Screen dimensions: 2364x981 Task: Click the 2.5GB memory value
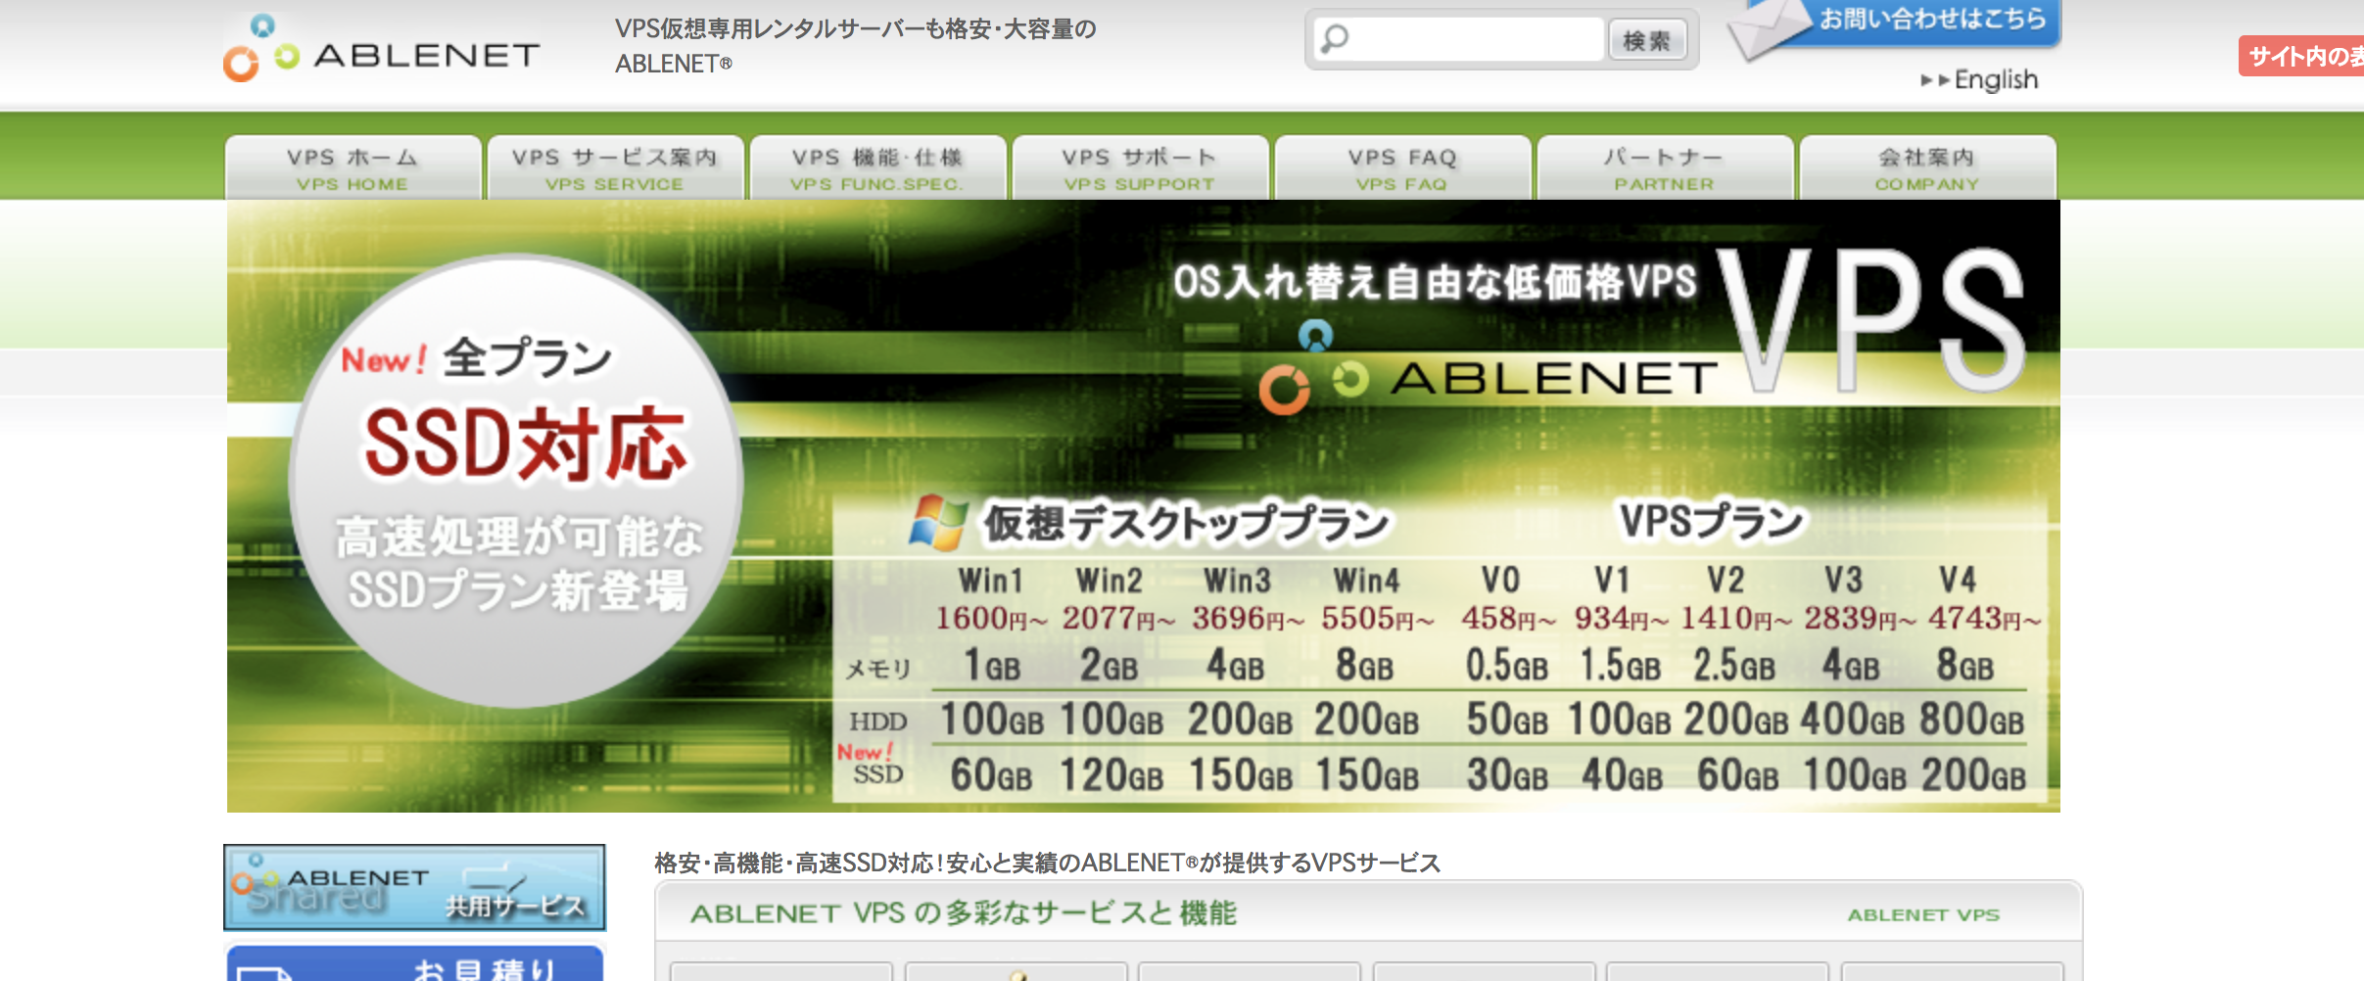[x=1734, y=667]
